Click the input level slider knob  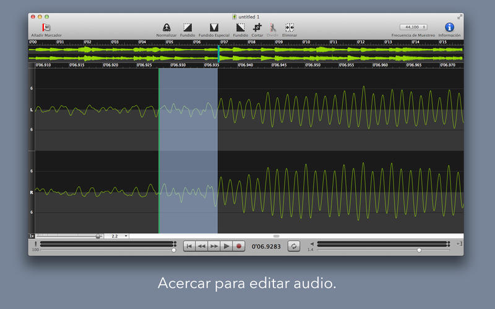pos(174,250)
